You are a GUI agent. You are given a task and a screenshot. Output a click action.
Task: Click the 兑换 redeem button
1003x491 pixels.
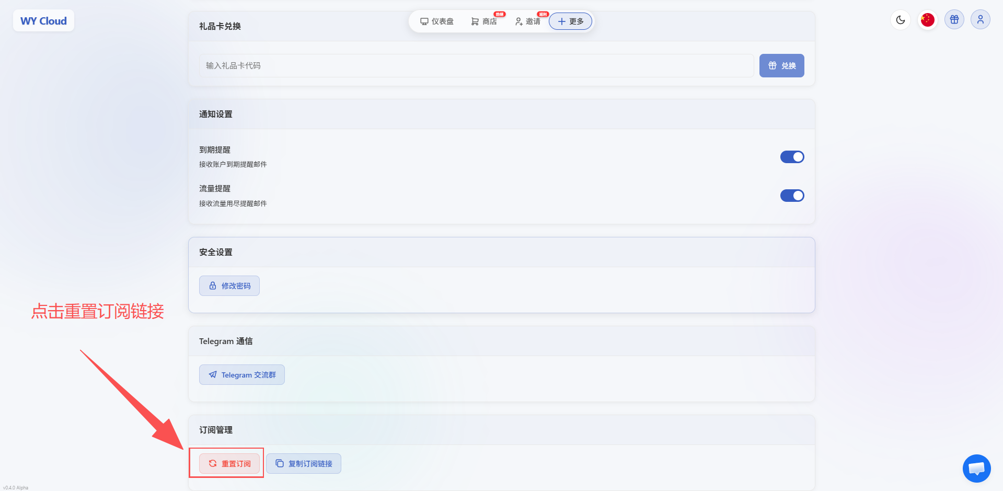click(781, 66)
